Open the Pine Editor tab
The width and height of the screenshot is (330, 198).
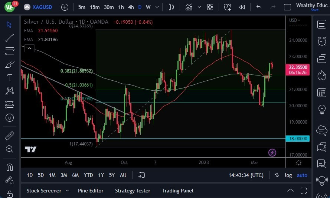pyautogui.click(x=91, y=191)
